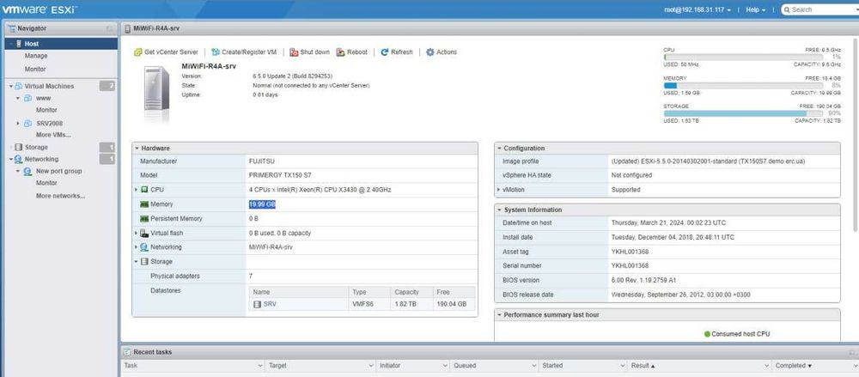Screen dimensions: 859x377
Task: Expand the Virtual flash row
Action: [x=137, y=233]
